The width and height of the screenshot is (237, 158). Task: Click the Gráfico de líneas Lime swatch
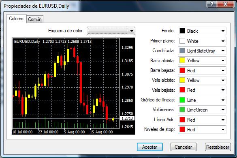point(182,100)
